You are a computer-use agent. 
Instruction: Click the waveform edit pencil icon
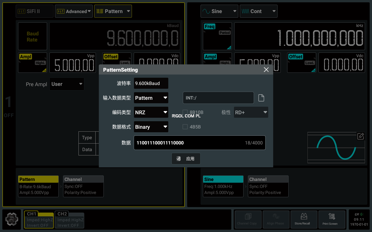pyautogui.click(x=360, y=136)
